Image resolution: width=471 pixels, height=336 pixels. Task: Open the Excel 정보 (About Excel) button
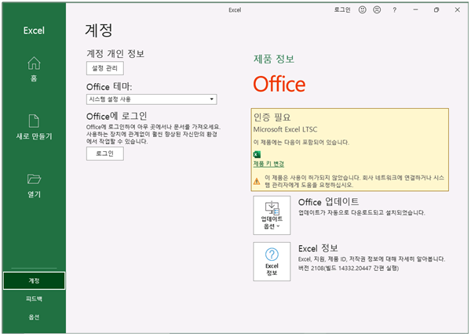pyautogui.click(x=272, y=262)
